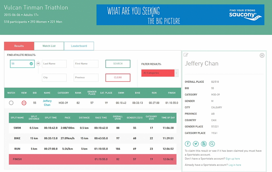Click the Last Name input field
Screen dimensions: 272x172
[x=54, y=64]
